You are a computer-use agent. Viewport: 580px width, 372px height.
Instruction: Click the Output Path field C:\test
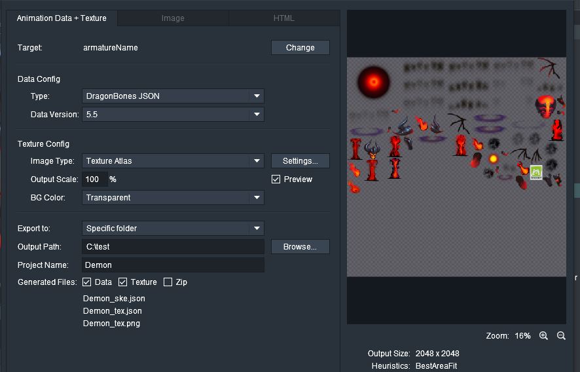[173, 247]
